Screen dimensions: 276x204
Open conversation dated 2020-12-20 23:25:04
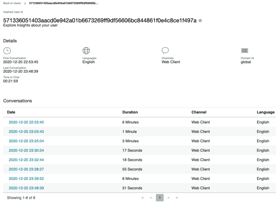(26, 141)
